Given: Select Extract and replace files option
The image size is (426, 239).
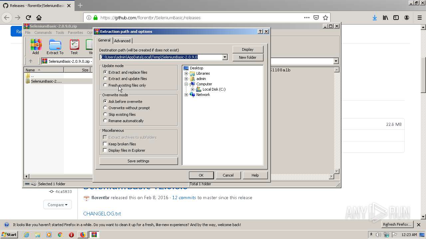Looking at the screenshot, I should (x=125, y=72).
